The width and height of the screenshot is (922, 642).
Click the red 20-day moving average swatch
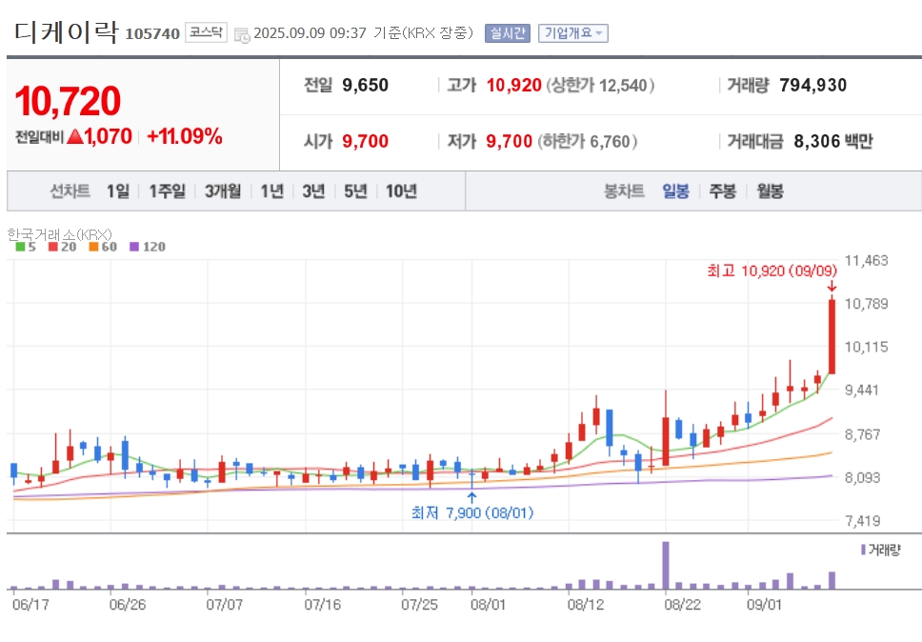coord(53,247)
